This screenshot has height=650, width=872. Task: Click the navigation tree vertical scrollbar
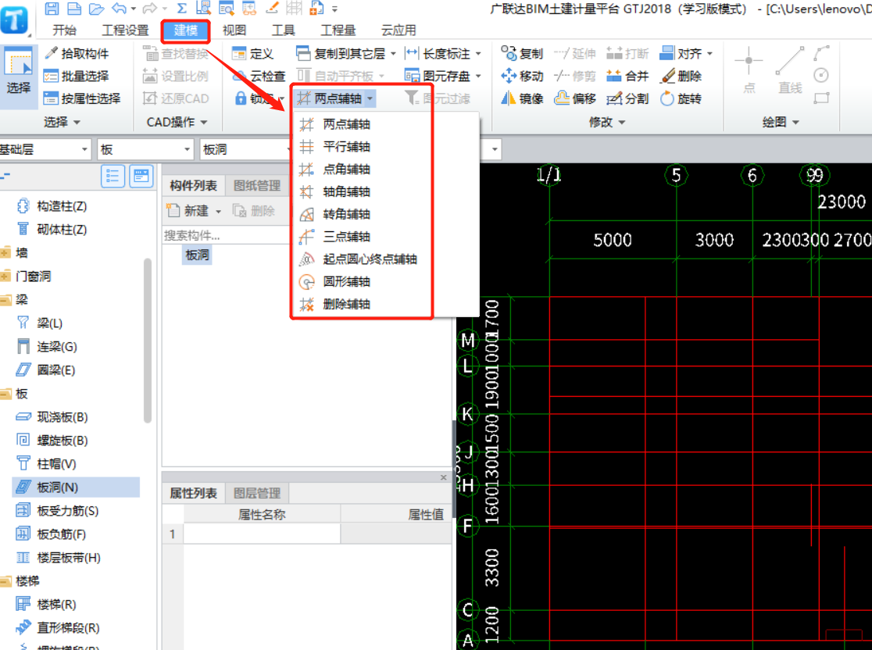[x=148, y=341]
